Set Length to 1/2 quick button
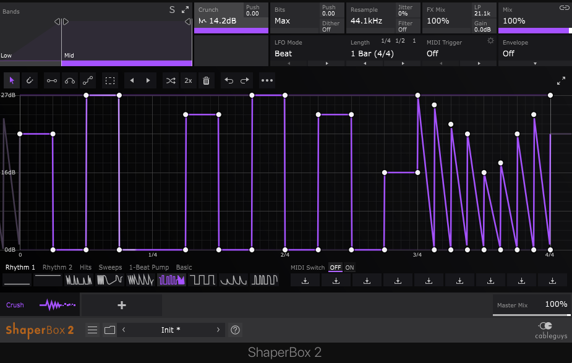This screenshot has width=572, height=363. [400, 41]
